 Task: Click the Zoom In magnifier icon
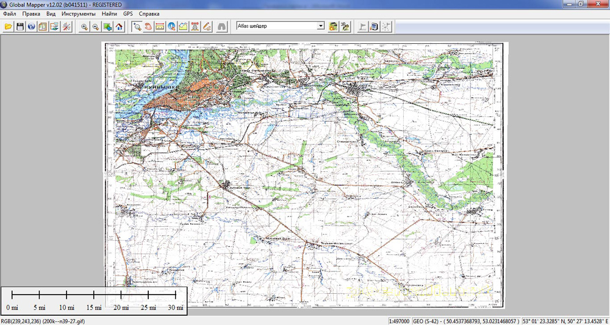[84, 26]
